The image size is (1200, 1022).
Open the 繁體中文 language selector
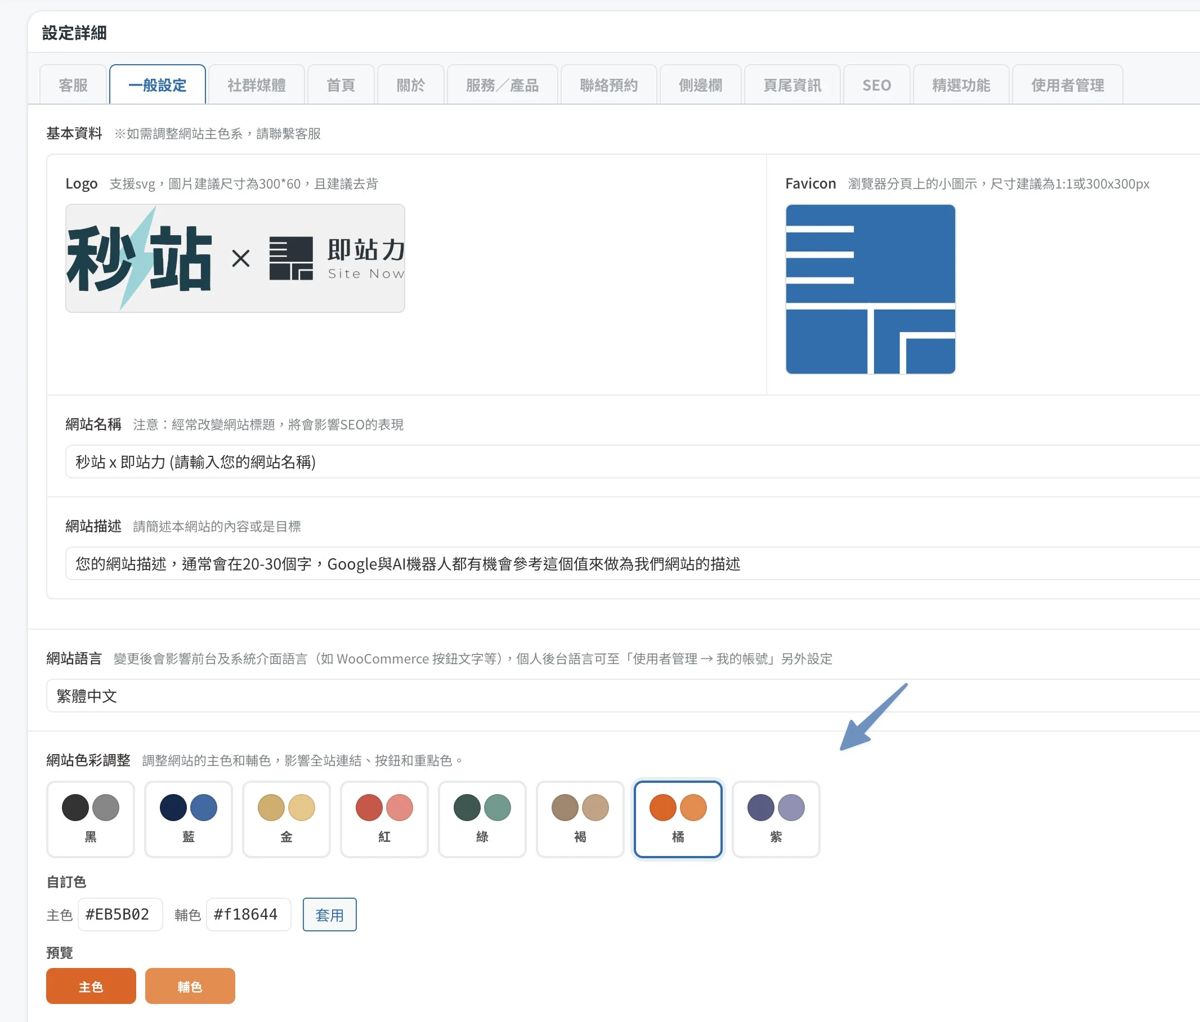pos(347,696)
